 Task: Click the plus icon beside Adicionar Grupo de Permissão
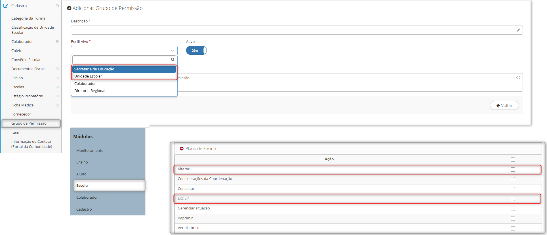[69, 8]
